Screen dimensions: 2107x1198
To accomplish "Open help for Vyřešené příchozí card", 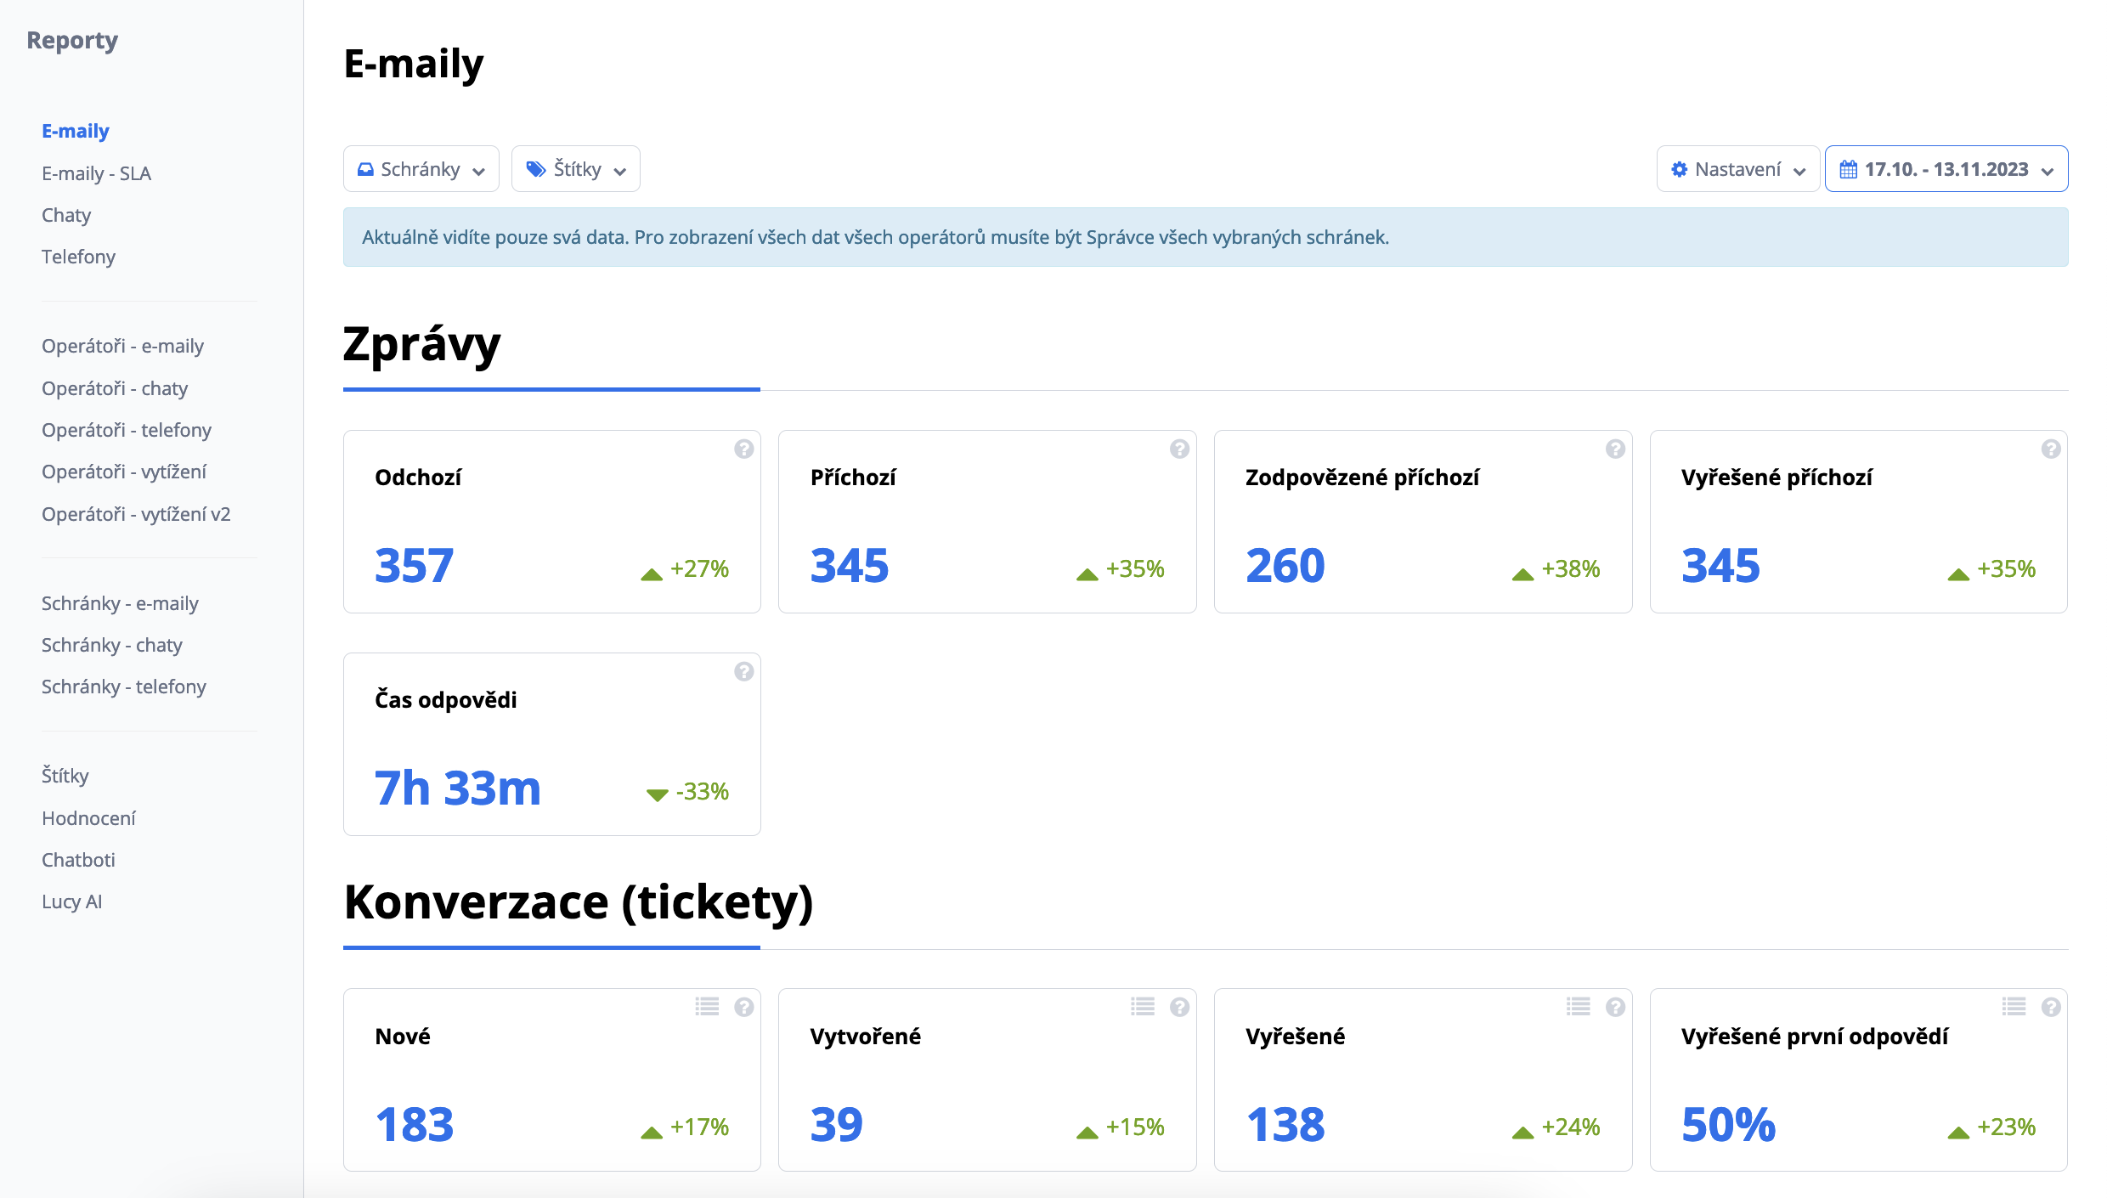I will click(2051, 449).
